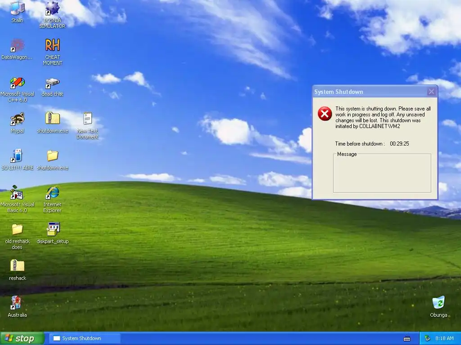This screenshot has width=461, height=345.
Task: Launch the BOSNIA SIMULATOR shortcut
Action: (x=52, y=15)
